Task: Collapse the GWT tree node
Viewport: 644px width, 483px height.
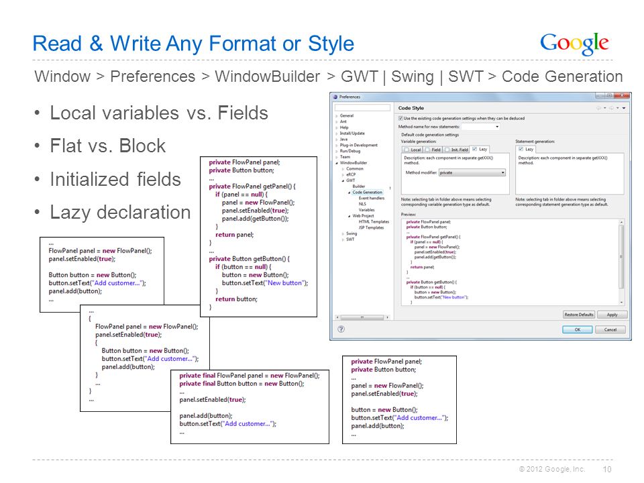Action: coord(343,180)
